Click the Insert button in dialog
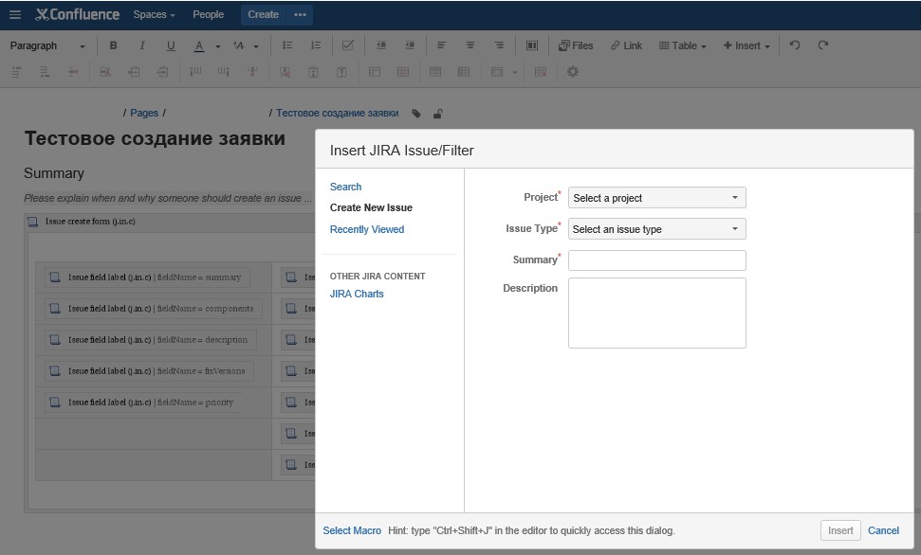The height and width of the screenshot is (555, 921). pyautogui.click(x=840, y=530)
